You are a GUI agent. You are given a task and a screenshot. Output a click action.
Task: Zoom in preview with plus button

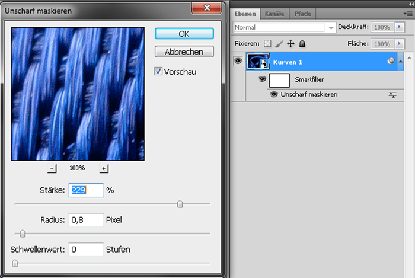pyautogui.click(x=104, y=168)
